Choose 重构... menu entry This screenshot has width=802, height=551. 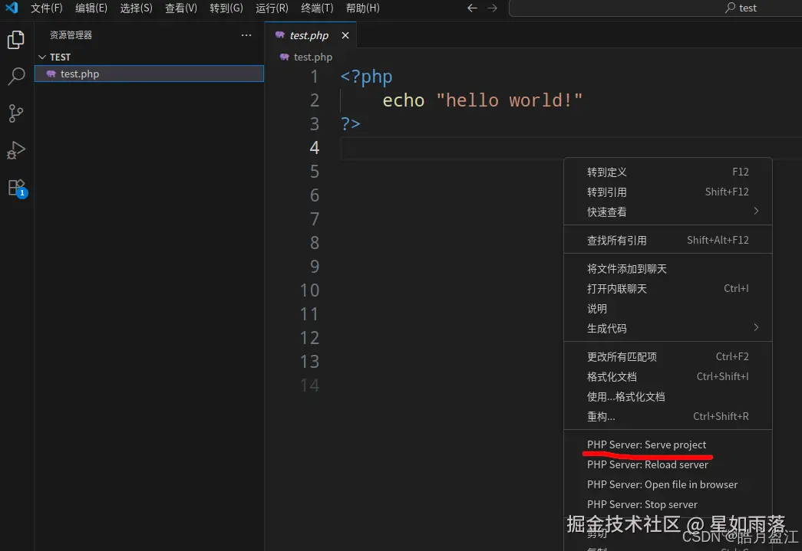[x=668, y=416]
